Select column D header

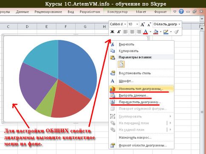coord(27,27)
